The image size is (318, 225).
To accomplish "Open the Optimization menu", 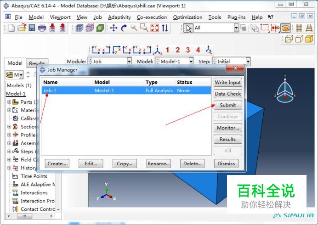I will pyautogui.click(x=187, y=17).
